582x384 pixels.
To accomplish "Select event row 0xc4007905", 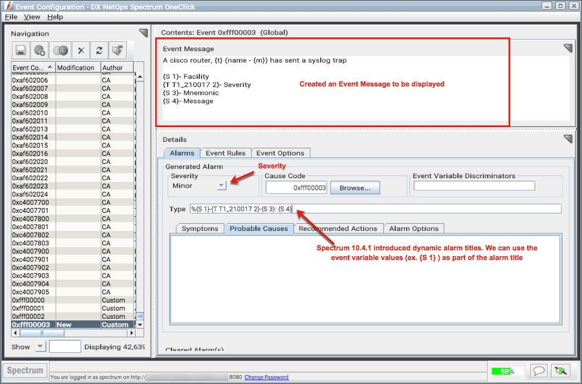I will [x=72, y=292].
